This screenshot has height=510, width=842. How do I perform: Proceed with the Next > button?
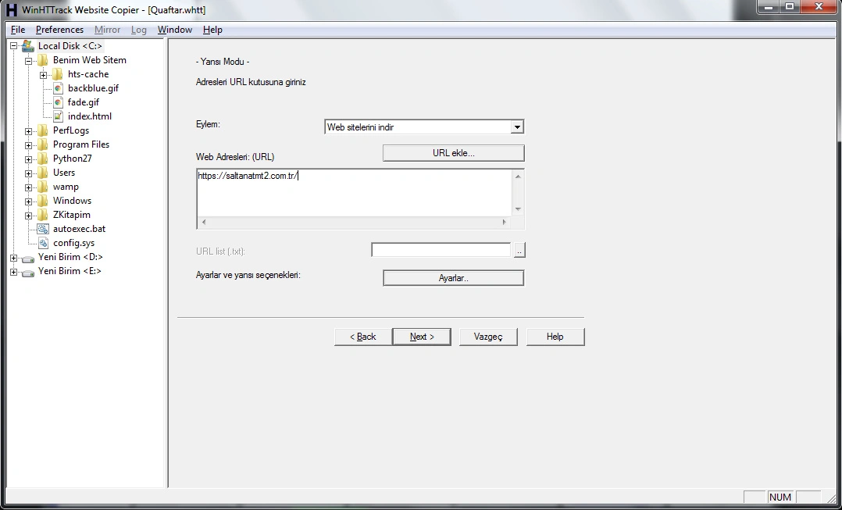point(422,337)
